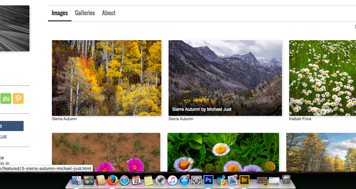Open the Calendar dock icon
Screen dimensions: 356x189
pyautogui.click(x=137, y=180)
